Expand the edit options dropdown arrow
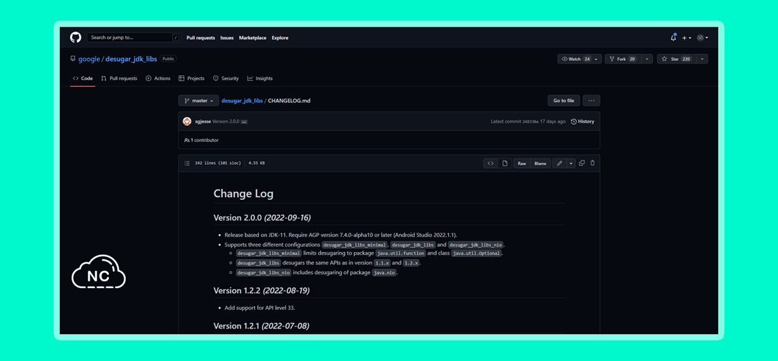778x361 pixels. tap(571, 163)
